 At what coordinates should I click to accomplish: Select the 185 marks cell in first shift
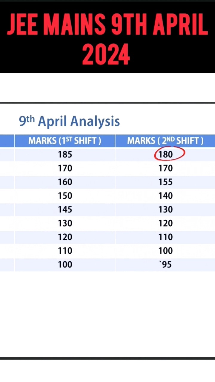[65, 155]
